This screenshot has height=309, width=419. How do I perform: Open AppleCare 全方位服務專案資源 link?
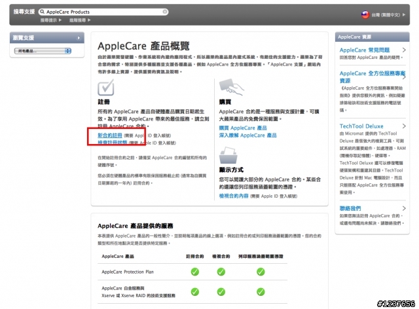(x=373, y=77)
